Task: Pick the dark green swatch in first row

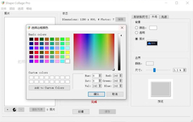Action: point(41,39)
